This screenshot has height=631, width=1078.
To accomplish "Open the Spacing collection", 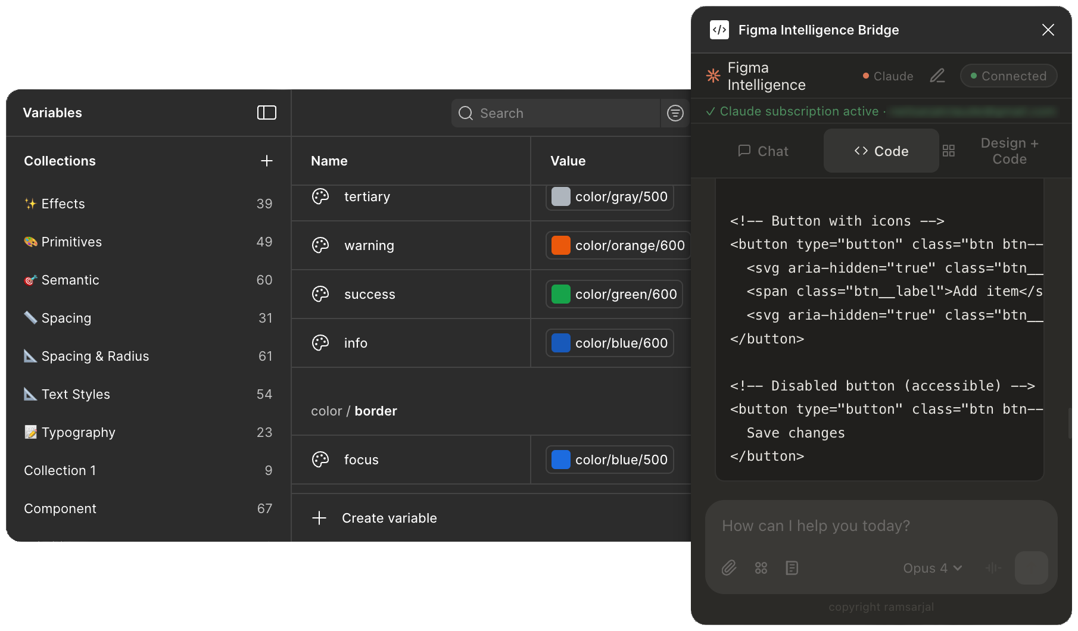I will coord(148,318).
